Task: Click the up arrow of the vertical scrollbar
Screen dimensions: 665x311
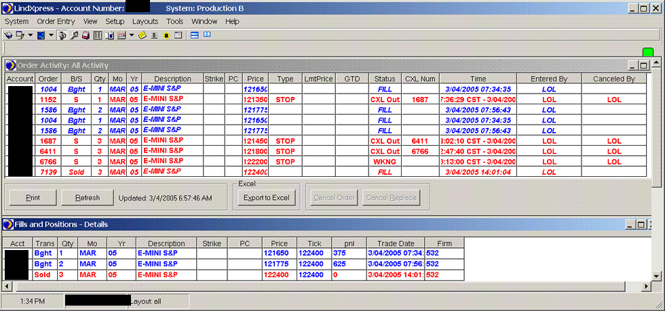Action: click(657, 63)
